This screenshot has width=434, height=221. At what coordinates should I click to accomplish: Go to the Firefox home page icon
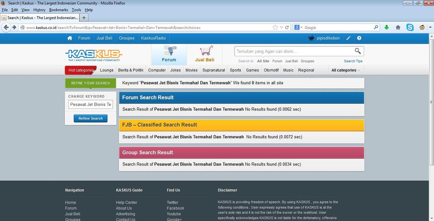click(x=398, y=27)
